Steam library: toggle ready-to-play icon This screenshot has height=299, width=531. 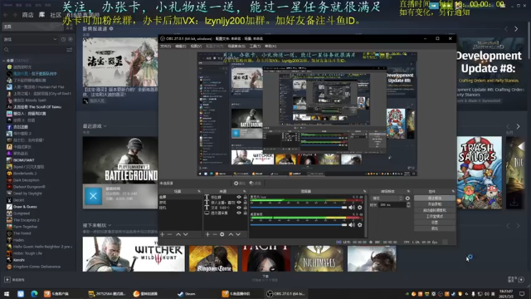tap(71, 39)
